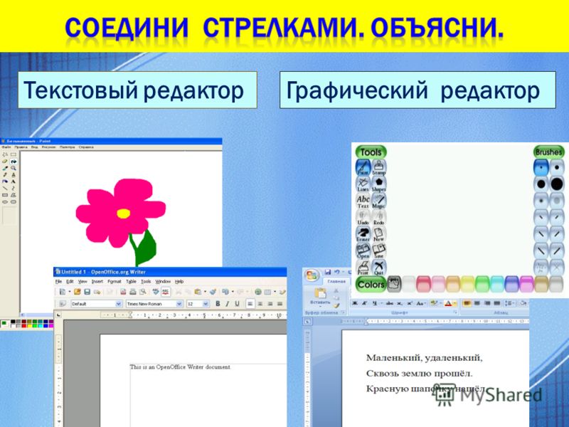Click the Font Color icon in Word
569x427 pixels.
448,303
